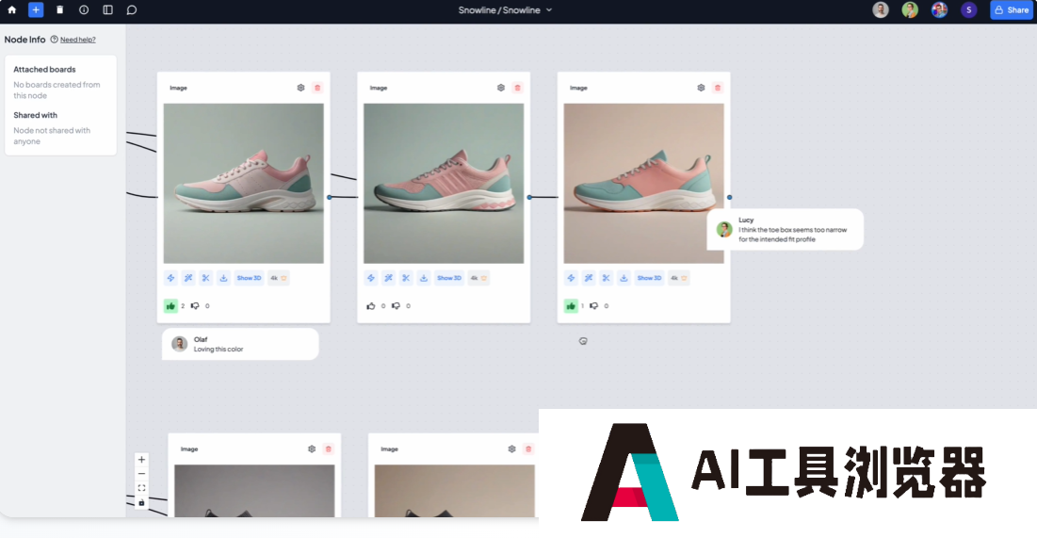Toggle green thumbs-up showing 1 like
1037x538 pixels.
coord(571,305)
